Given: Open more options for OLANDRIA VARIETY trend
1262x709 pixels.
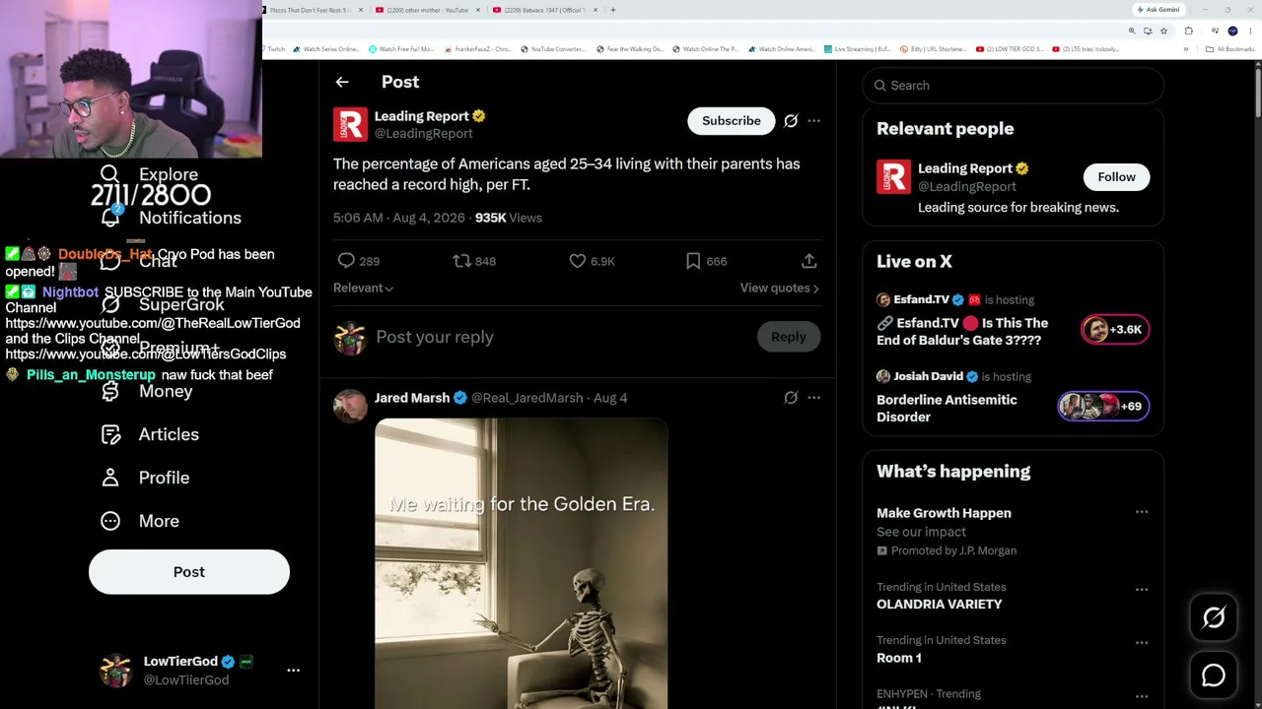Looking at the screenshot, I should pos(1142,589).
